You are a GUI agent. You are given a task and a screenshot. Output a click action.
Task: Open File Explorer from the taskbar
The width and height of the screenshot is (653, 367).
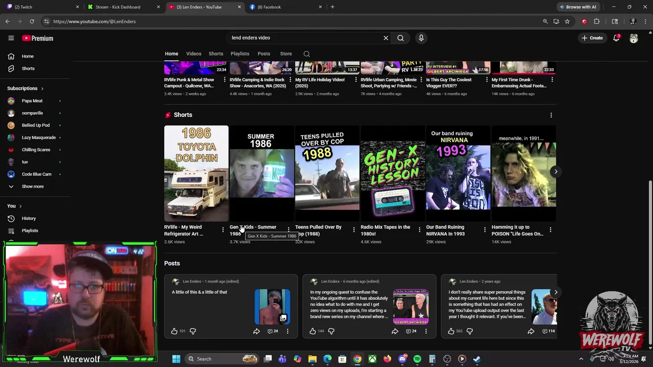(313, 359)
